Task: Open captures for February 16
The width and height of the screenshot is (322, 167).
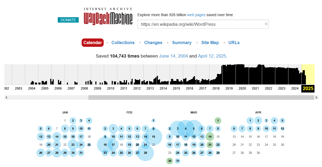Action: [105, 145]
